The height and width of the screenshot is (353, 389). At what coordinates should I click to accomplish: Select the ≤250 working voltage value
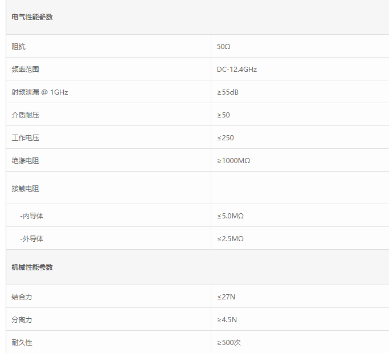226,138
